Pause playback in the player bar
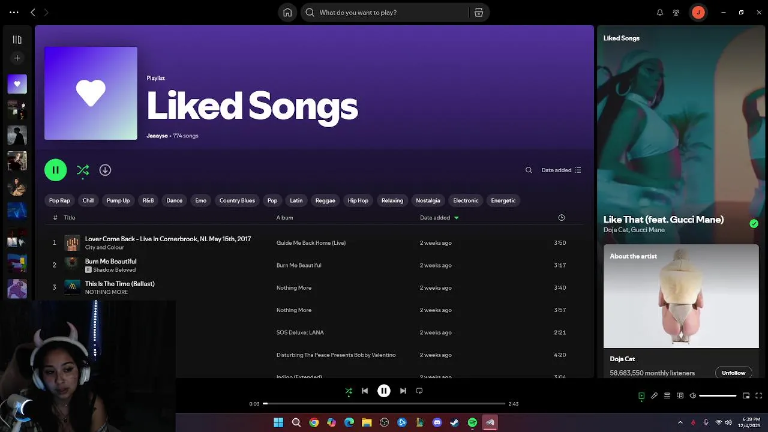The image size is (768, 432). point(384,391)
